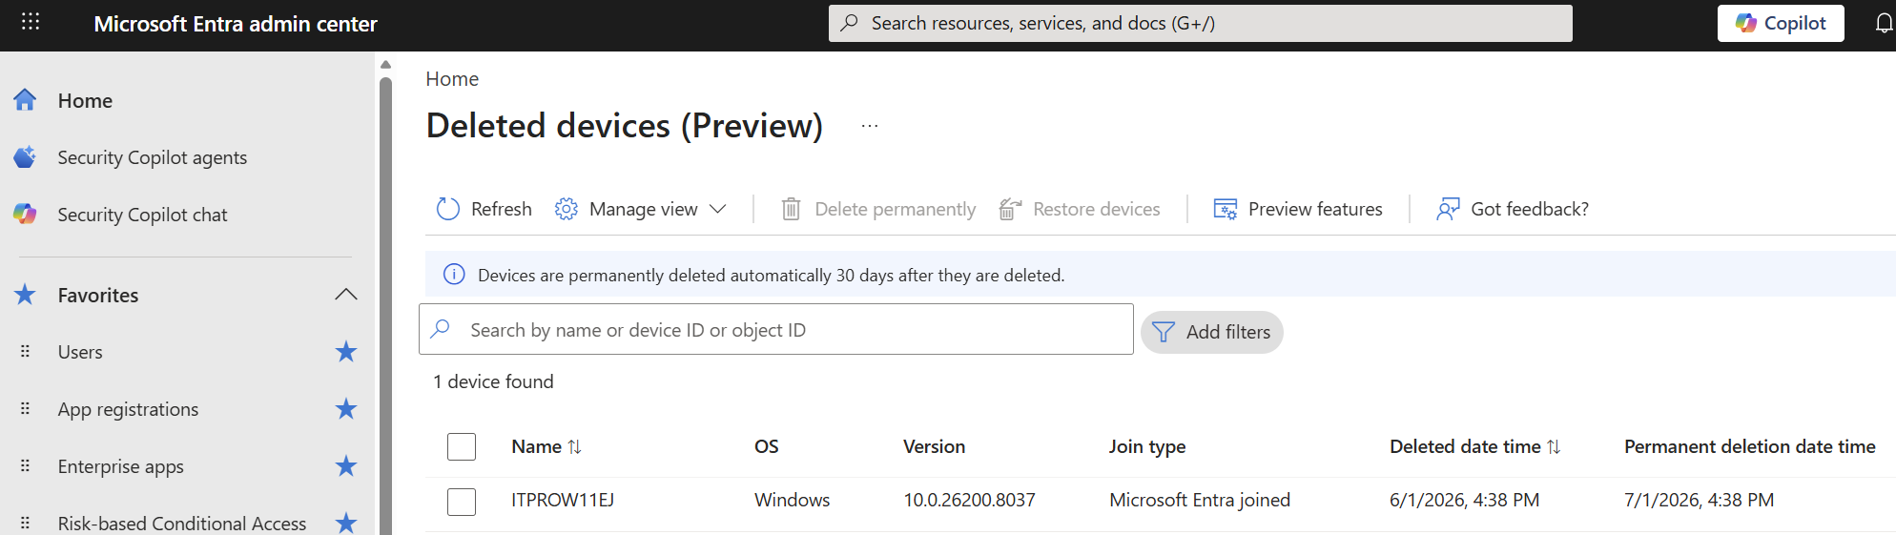Sort by Name using its sort arrows

pos(575,446)
